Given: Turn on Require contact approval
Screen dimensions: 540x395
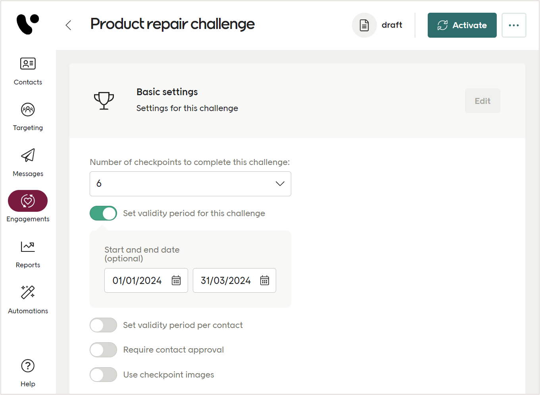Looking at the screenshot, I should (103, 350).
